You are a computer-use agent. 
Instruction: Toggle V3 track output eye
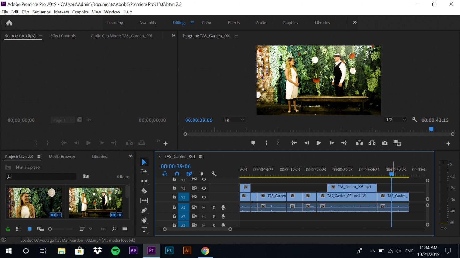point(204,179)
